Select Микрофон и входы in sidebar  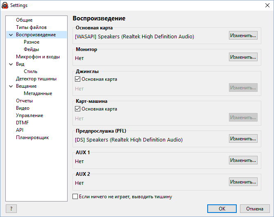pyautogui.click(x=38, y=57)
